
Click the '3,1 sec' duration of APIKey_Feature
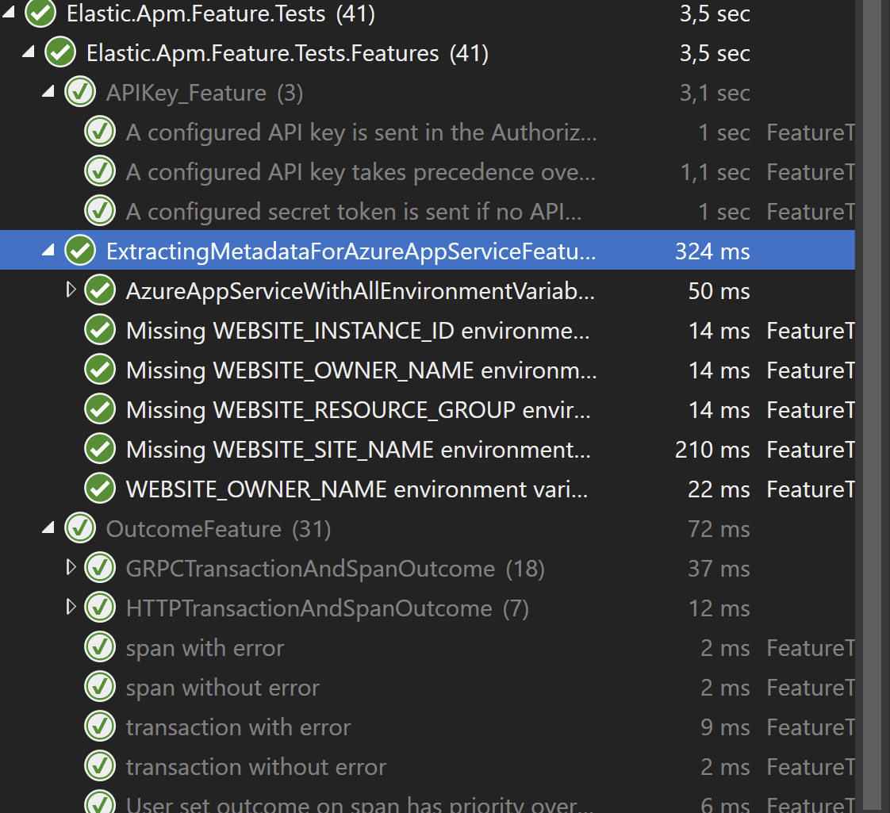[x=715, y=92]
